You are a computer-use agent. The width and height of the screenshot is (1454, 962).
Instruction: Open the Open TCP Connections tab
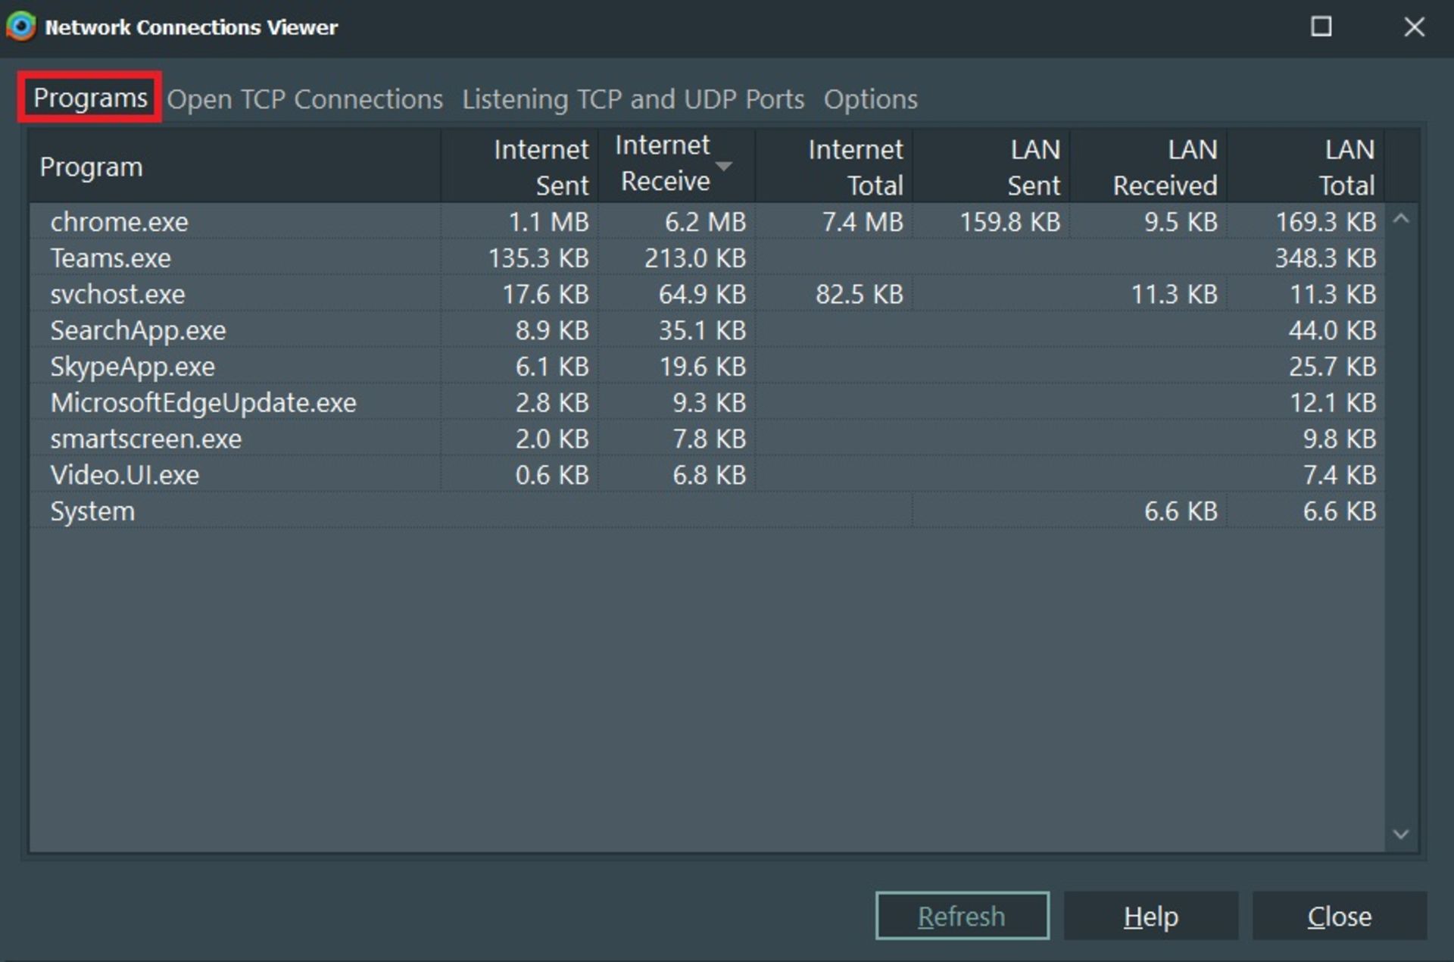[x=304, y=99]
